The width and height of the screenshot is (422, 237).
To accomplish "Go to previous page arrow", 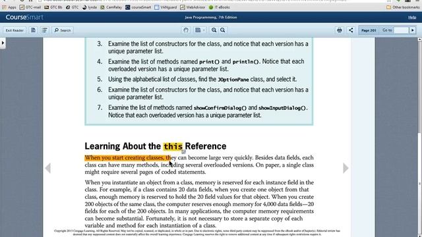I will coord(48,169).
